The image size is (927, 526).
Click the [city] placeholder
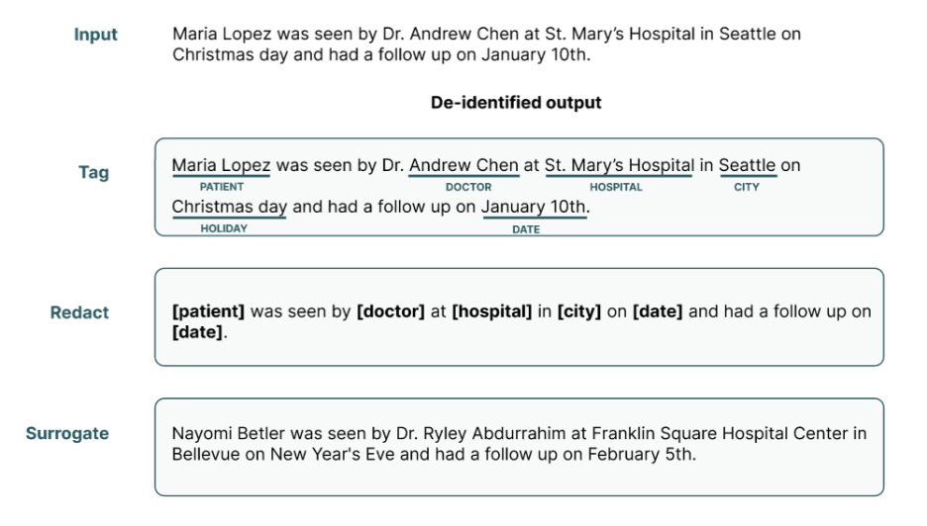578,311
